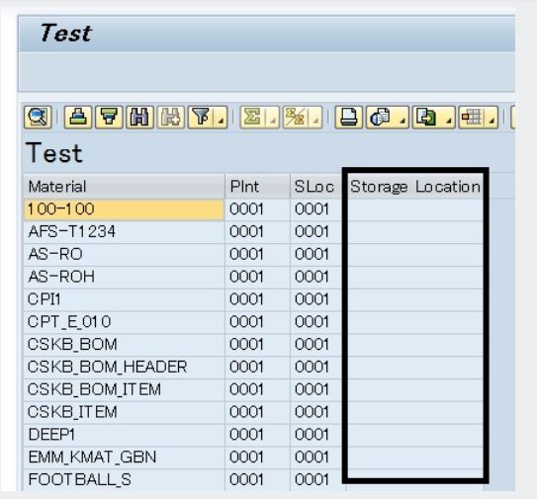Open the Export dropdown button
The height and width of the screenshot is (499, 537).
433,118
